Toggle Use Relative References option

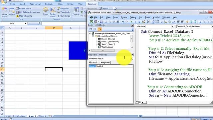pos(28,12)
